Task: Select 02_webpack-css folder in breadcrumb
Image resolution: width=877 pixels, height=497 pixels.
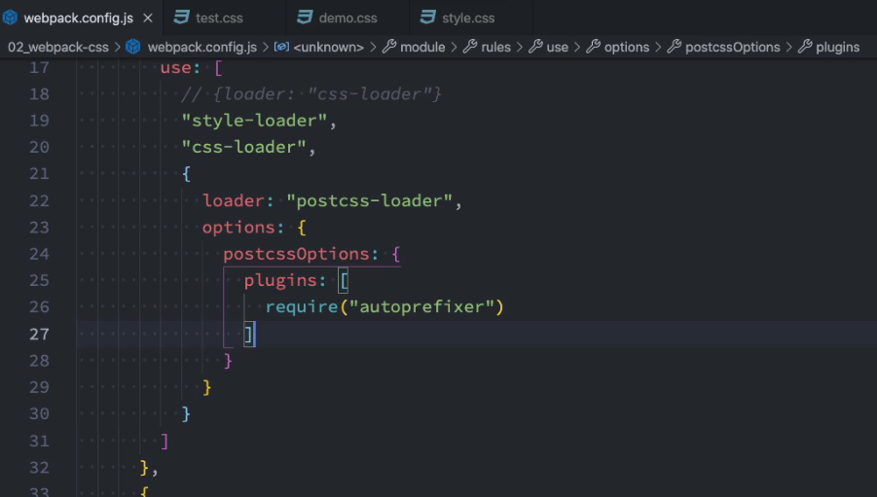Action: (x=58, y=47)
